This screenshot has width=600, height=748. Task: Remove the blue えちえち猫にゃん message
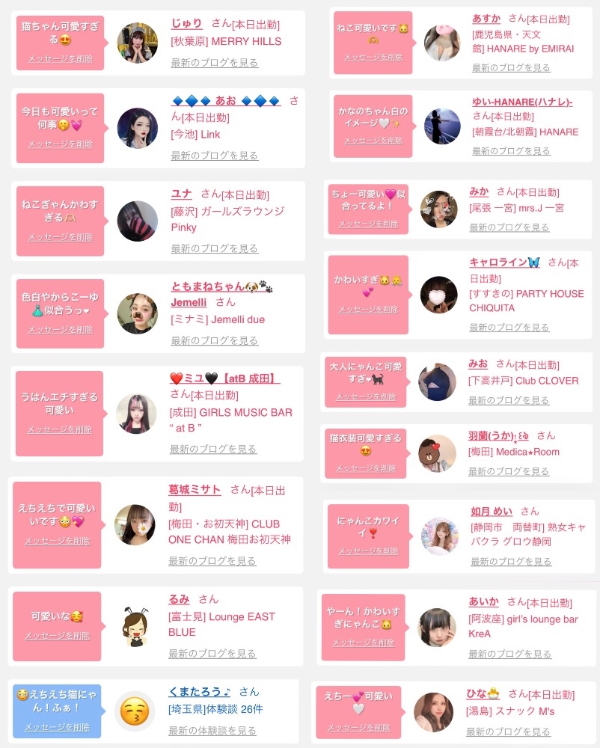pos(58,727)
